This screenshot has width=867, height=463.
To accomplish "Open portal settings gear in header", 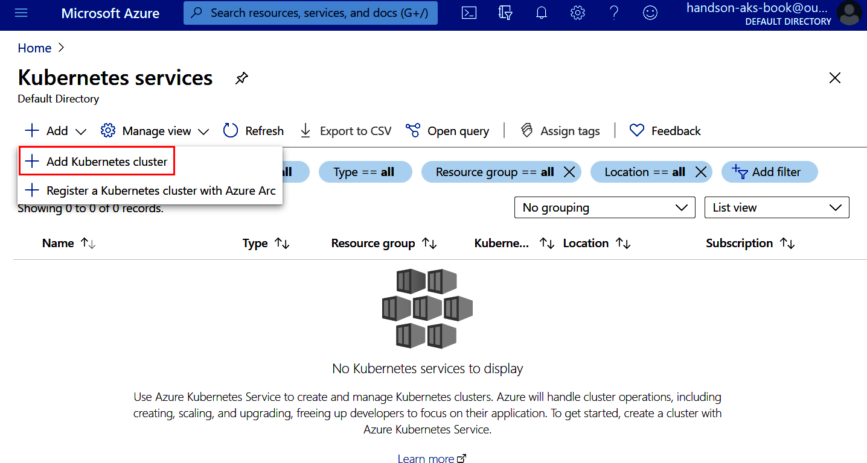I will (578, 13).
